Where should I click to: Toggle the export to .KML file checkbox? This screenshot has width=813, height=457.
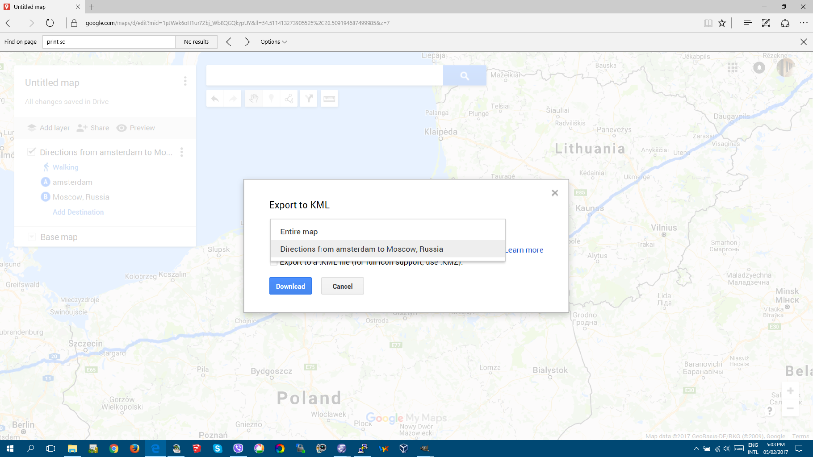pyautogui.click(x=273, y=262)
